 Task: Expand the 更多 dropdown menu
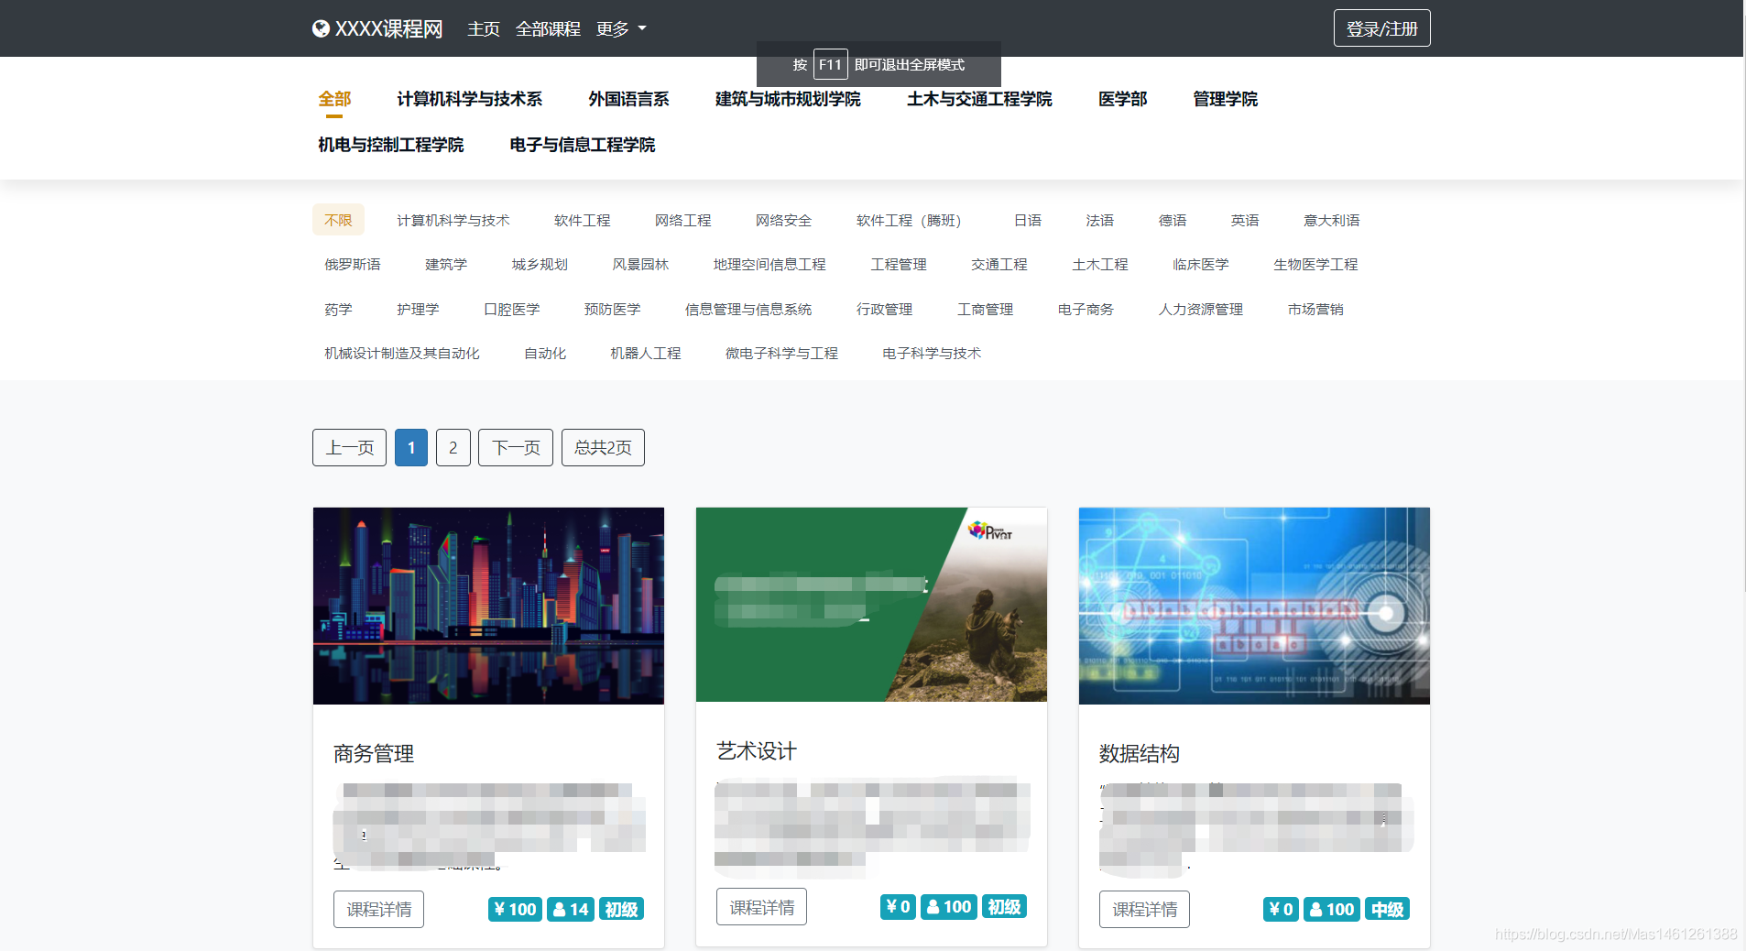click(x=621, y=28)
